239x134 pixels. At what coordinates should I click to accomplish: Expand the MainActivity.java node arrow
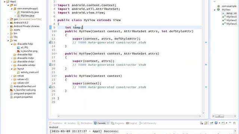click(15, 12)
